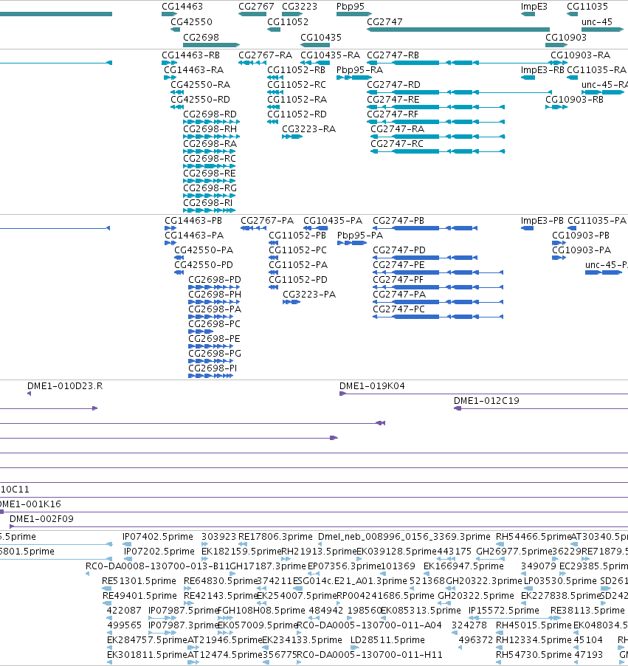
Task: Select transcript CG14463-RA label
Action: pyautogui.click(x=193, y=69)
